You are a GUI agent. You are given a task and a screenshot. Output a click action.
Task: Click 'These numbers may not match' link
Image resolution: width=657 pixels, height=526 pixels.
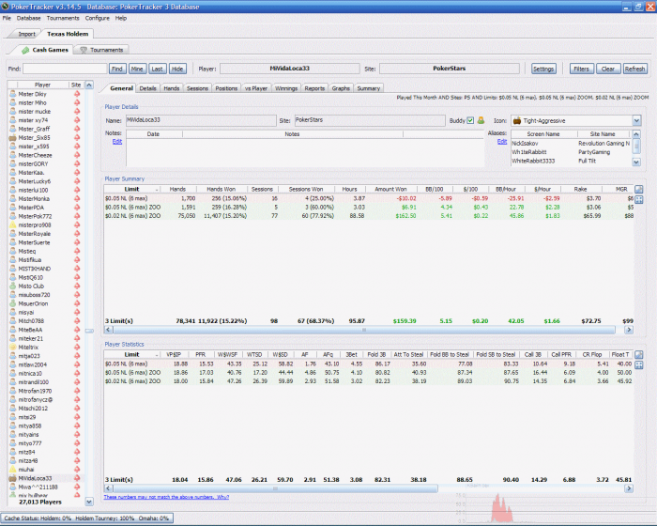pyautogui.click(x=166, y=497)
